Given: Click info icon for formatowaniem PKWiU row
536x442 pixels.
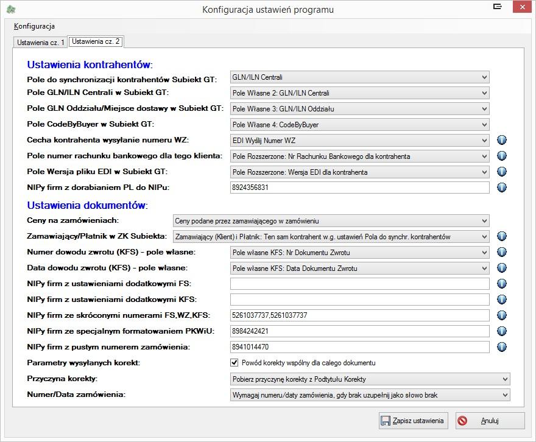Looking at the screenshot, I should click(501, 331).
